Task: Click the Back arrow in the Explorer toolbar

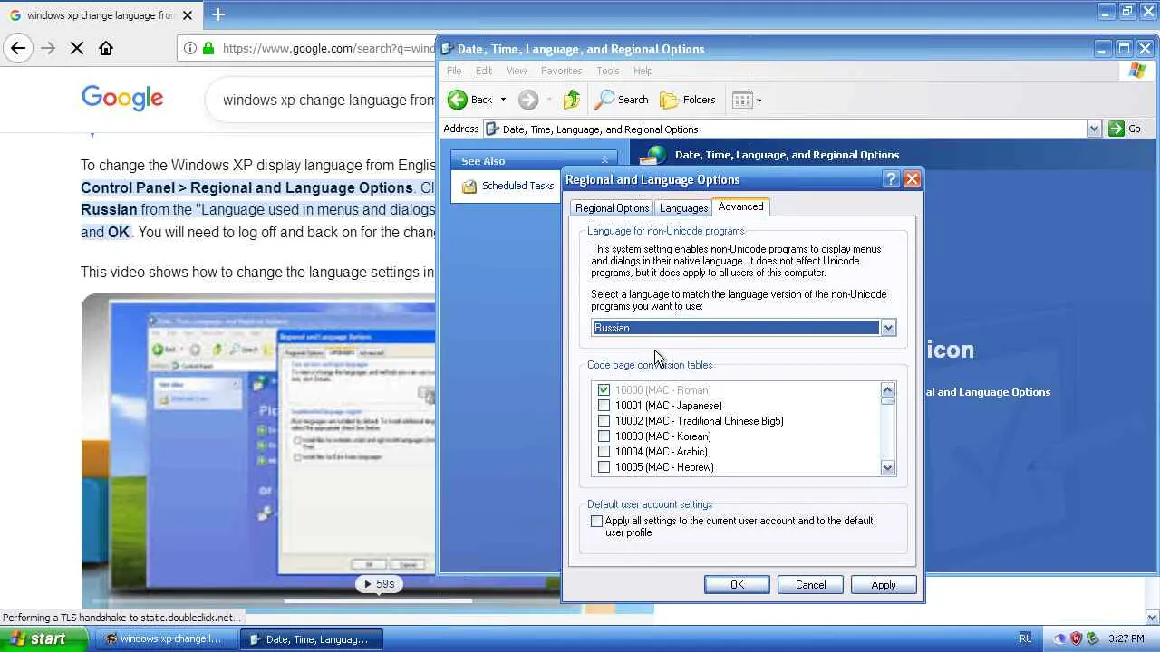Action: click(458, 100)
